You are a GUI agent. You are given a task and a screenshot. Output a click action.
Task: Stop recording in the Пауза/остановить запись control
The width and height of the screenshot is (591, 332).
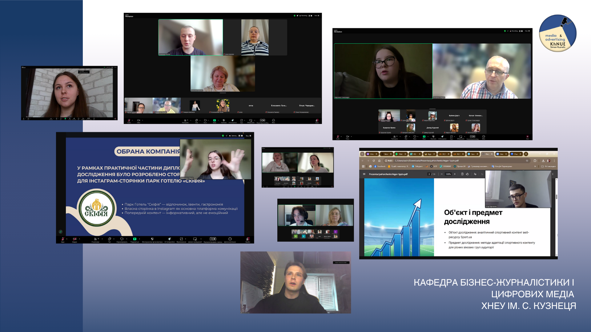pyautogui.click(x=215, y=239)
